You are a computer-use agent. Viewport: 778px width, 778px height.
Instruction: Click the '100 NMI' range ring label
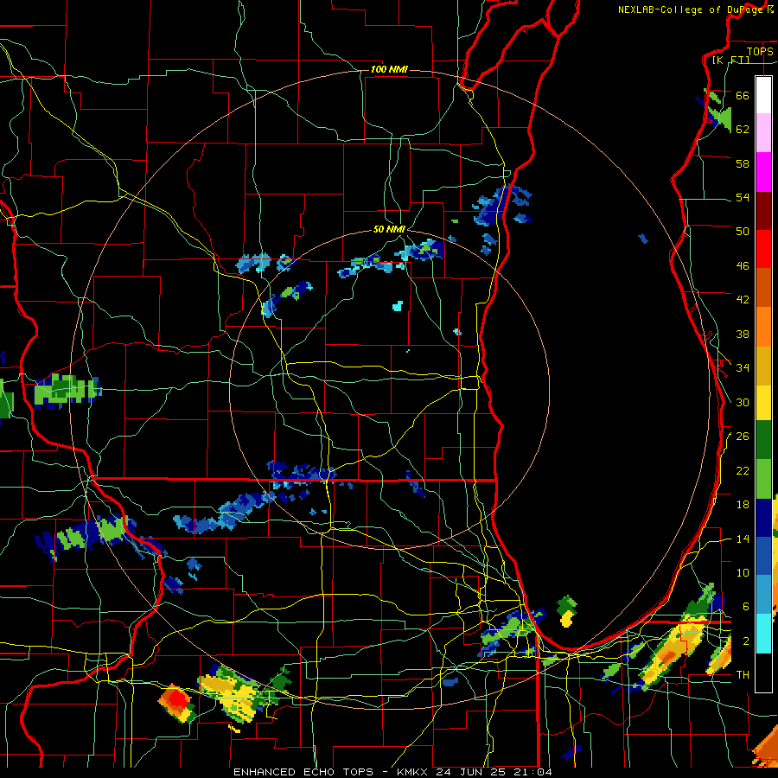pyautogui.click(x=389, y=69)
